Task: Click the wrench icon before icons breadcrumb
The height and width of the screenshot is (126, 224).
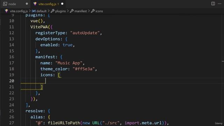Action: [93, 11]
